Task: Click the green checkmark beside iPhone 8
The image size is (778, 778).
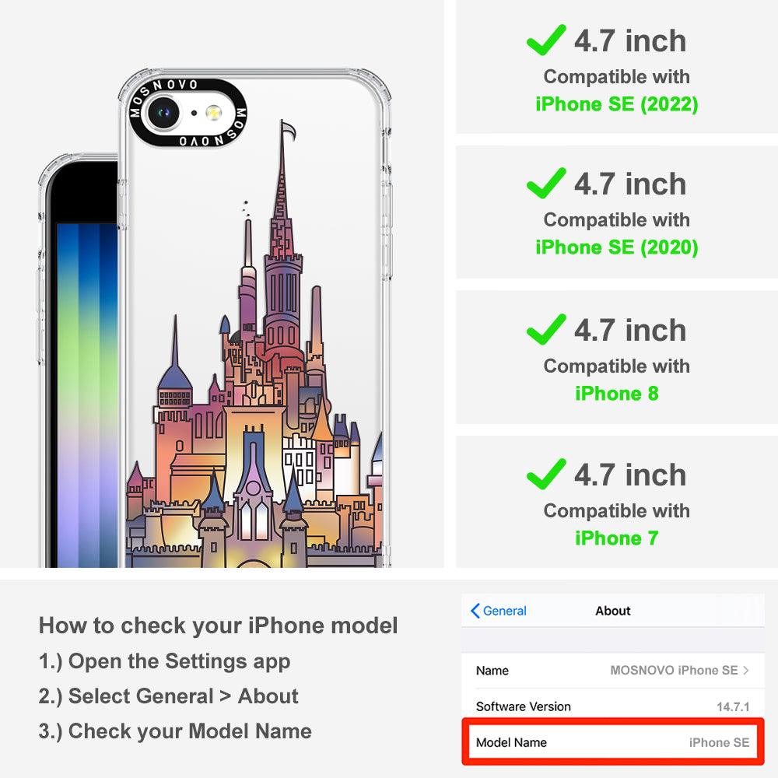Action: pyautogui.click(x=546, y=329)
